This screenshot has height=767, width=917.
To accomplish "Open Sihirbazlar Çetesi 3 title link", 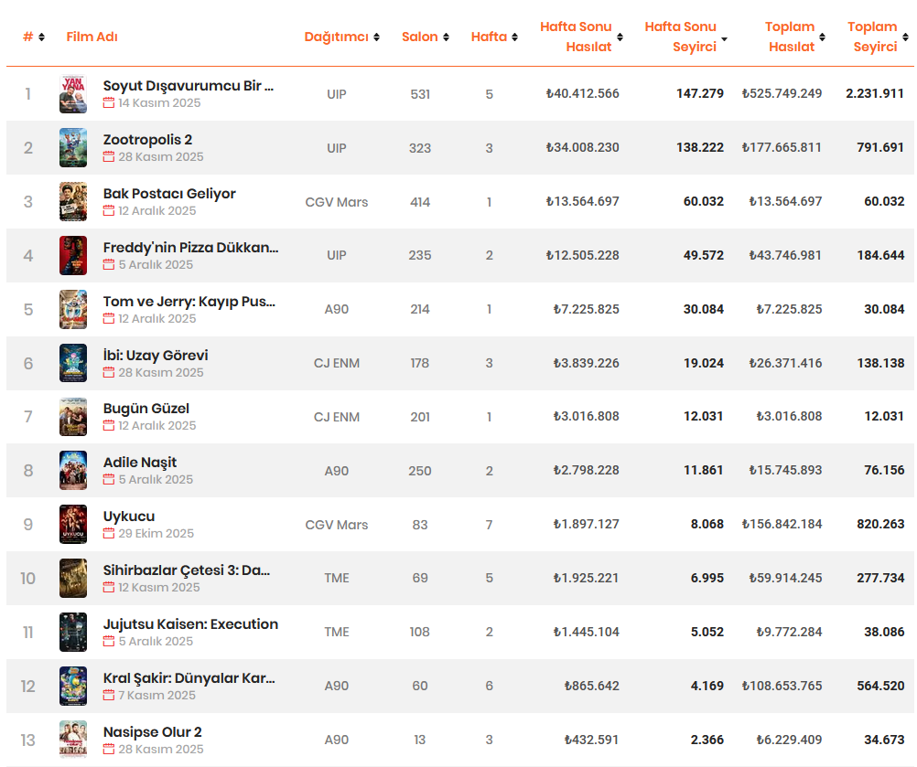I will coord(186,570).
